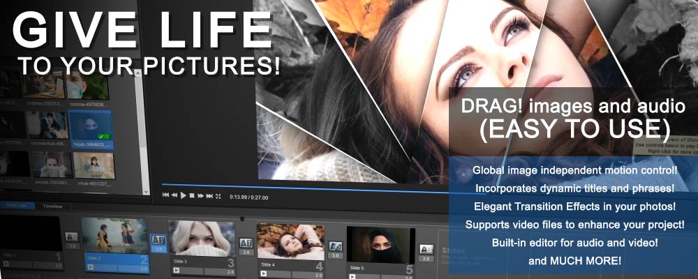698x279 pixels.
Task: Click the 3.0 transition time after Slide 3
Action: coord(246,252)
